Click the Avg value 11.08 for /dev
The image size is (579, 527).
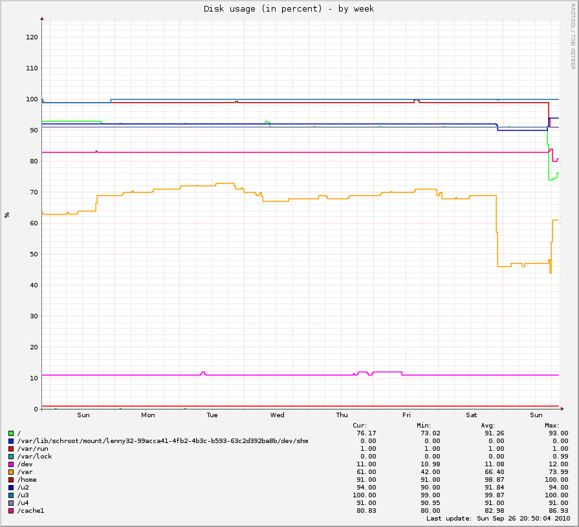[x=494, y=464]
